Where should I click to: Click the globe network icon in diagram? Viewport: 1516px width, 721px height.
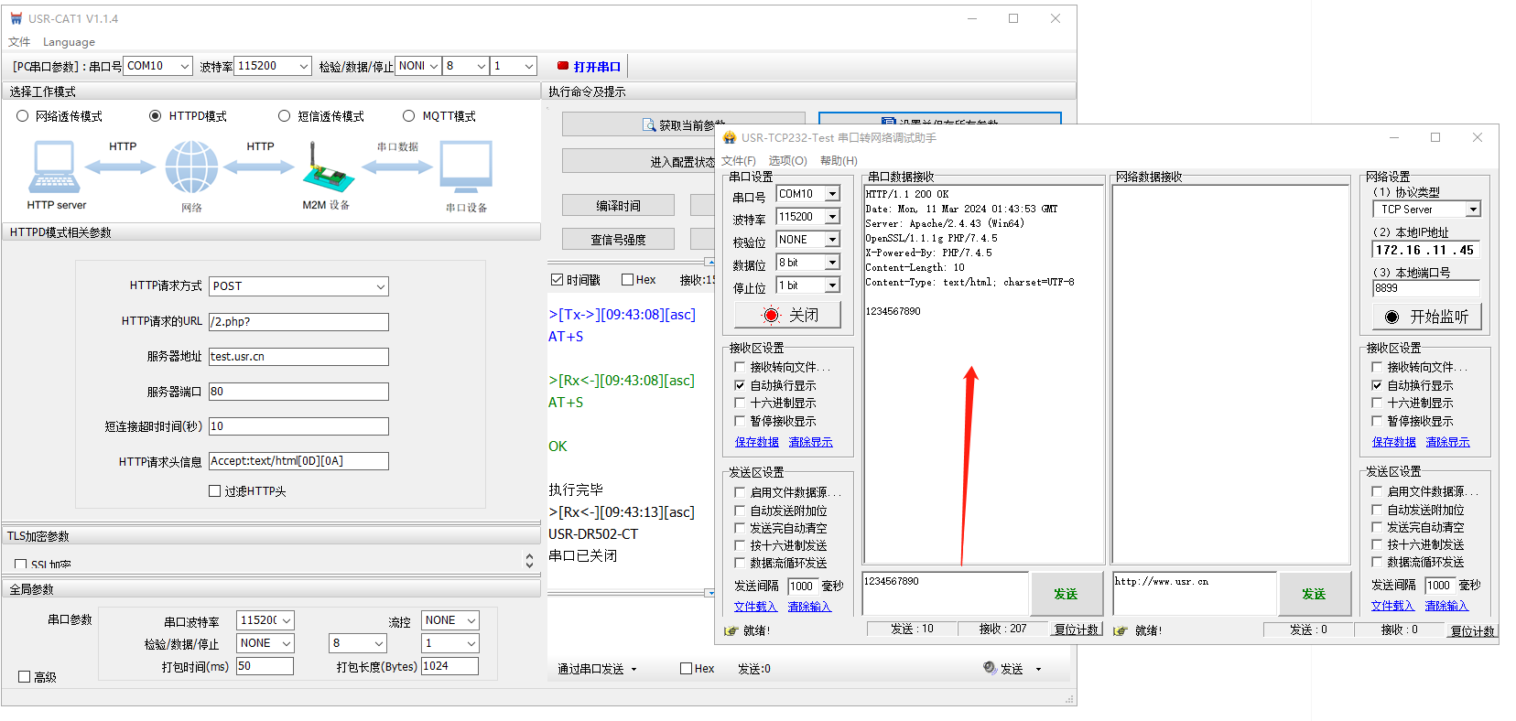pyautogui.click(x=191, y=167)
